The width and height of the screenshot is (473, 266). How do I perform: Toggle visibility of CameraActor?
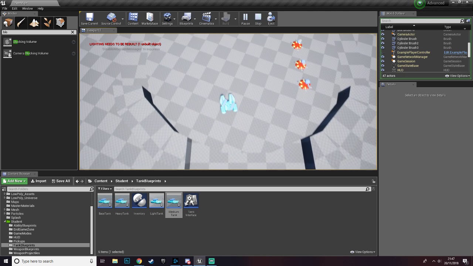(x=382, y=34)
